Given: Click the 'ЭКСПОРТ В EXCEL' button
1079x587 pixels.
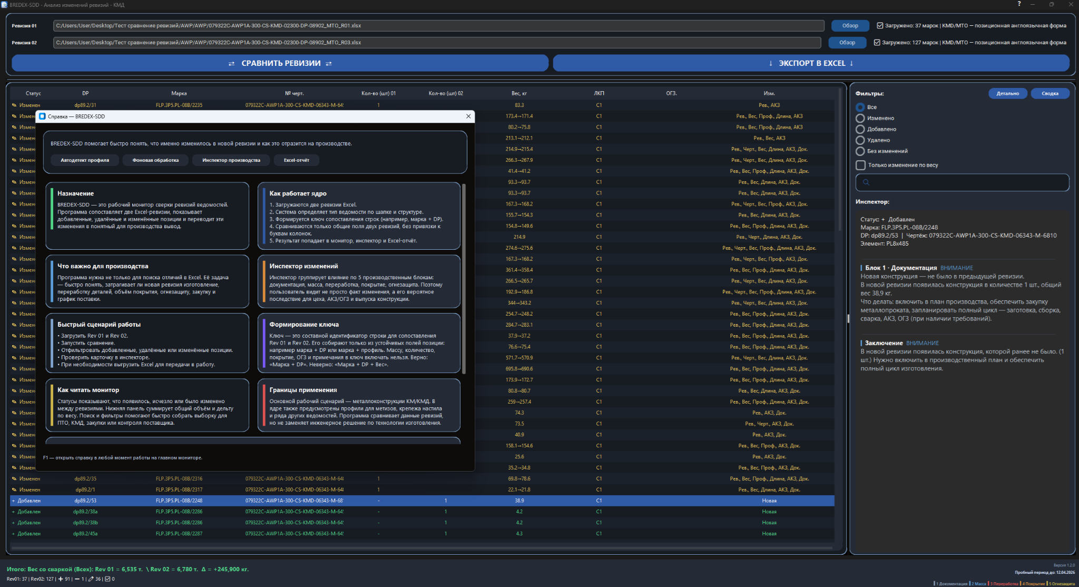Looking at the screenshot, I should (x=811, y=63).
